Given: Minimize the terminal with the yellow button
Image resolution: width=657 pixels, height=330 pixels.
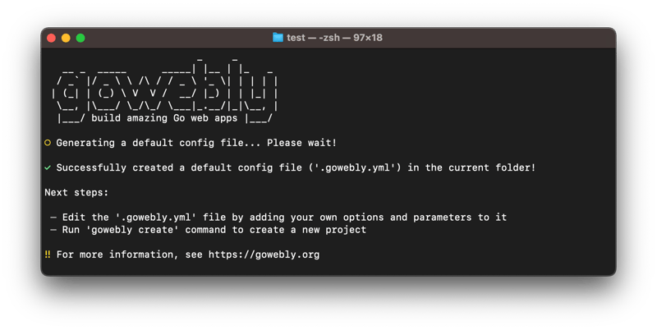Looking at the screenshot, I should (67, 38).
